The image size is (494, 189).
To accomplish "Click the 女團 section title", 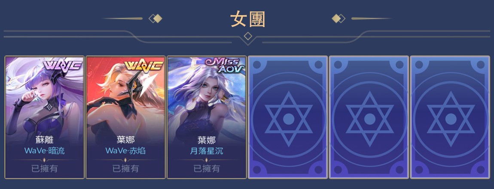I will point(247,19).
